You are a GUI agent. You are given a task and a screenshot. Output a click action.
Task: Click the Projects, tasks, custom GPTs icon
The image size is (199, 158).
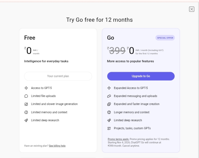point(109,128)
